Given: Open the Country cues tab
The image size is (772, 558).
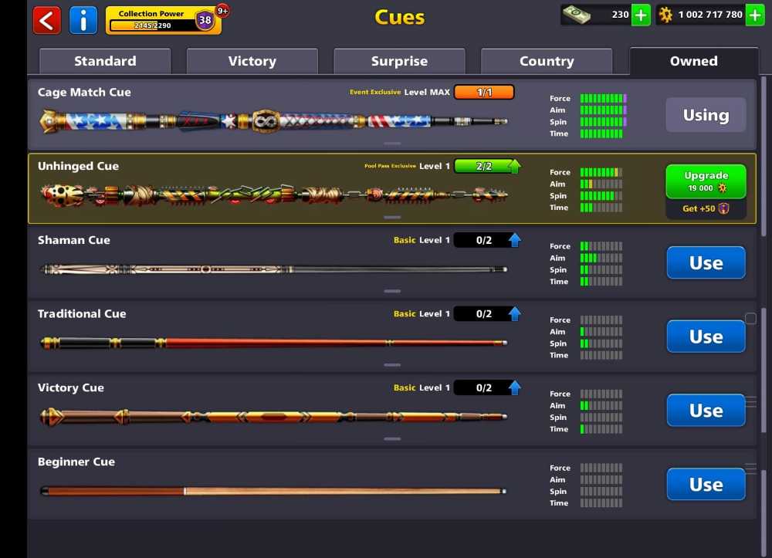Looking at the screenshot, I should [x=547, y=61].
